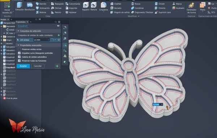Viewport: 217px width, 138px height.
Task: Click the Cancelar button
Action: click(x=38, y=66)
